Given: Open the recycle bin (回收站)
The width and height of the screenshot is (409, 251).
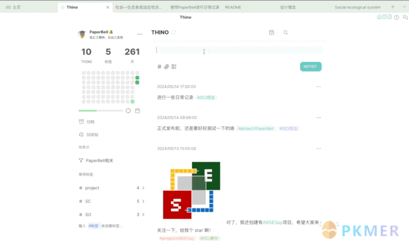Looking at the screenshot, I should pos(88,134).
